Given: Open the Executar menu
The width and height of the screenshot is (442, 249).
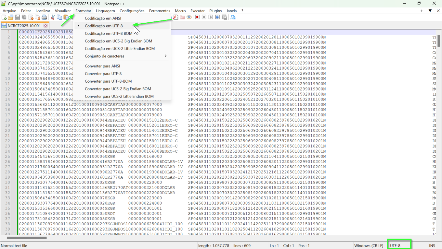Looking at the screenshot, I should [198, 11].
